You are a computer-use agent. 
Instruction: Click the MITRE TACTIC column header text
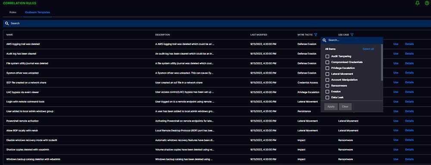(305, 35)
